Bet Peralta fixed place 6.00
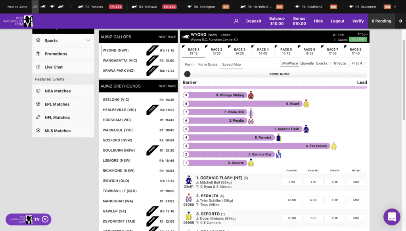The height and width of the screenshot is (231, 406). point(313,200)
